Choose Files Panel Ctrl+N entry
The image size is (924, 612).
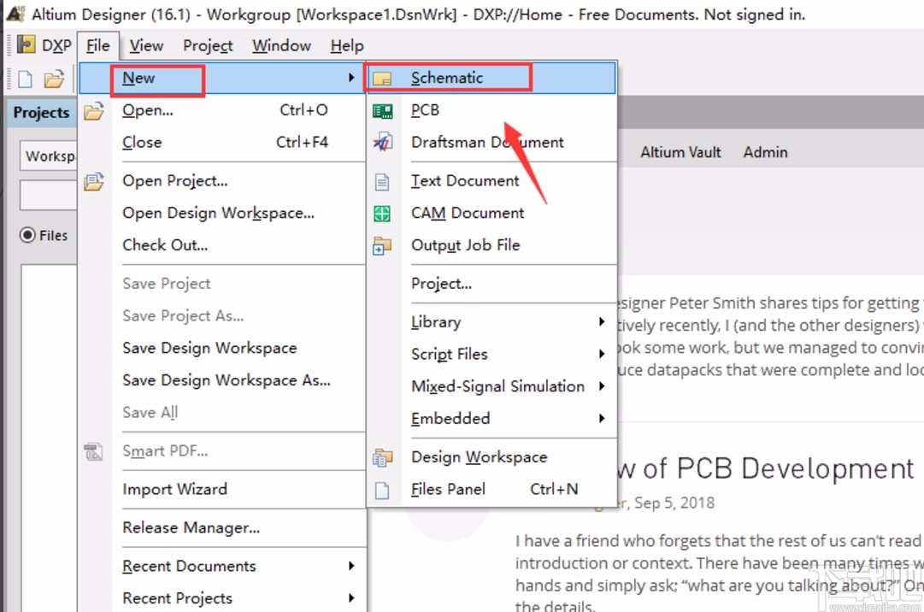492,489
